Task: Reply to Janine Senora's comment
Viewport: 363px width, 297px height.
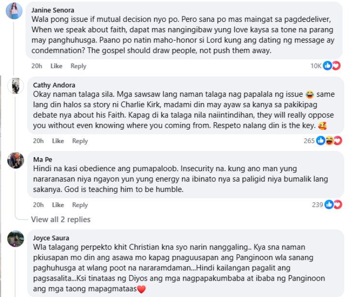Action: (x=78, y=66)
